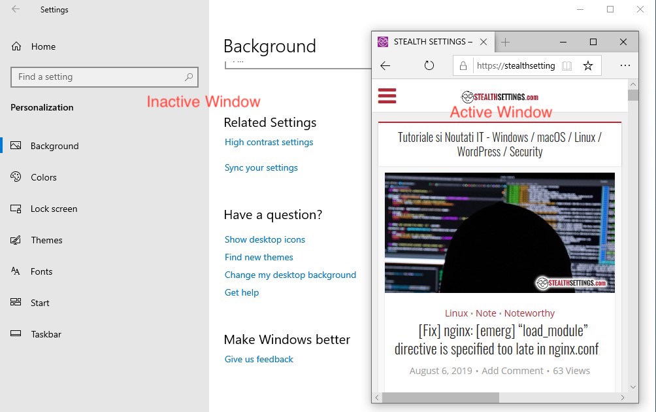Click Give us feedback link
Screen dimensions: 656x412
(x=259, y=359)
